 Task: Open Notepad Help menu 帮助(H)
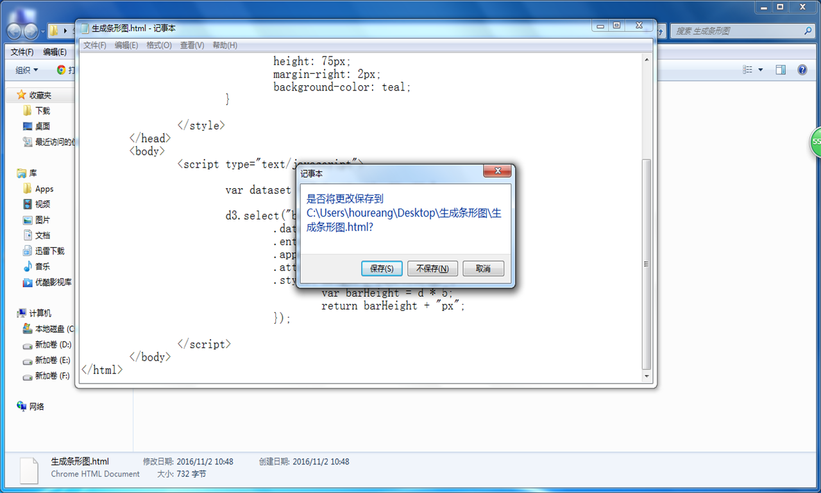click(224, 46)
